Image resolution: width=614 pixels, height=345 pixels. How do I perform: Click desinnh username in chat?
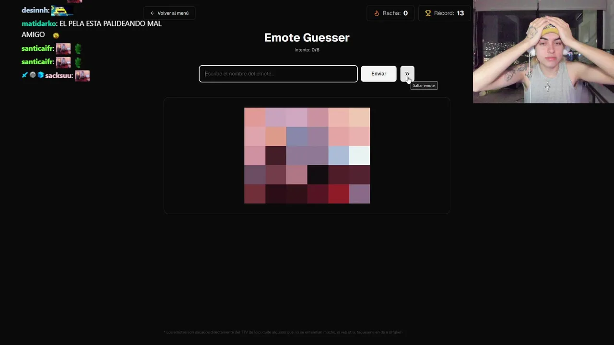pyautogui.click(x=35, y=10)
